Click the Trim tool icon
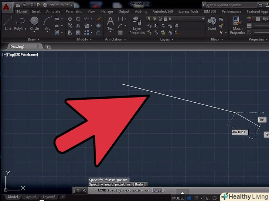This screenshot has width=269, height=201. click(x=86, y=19)
